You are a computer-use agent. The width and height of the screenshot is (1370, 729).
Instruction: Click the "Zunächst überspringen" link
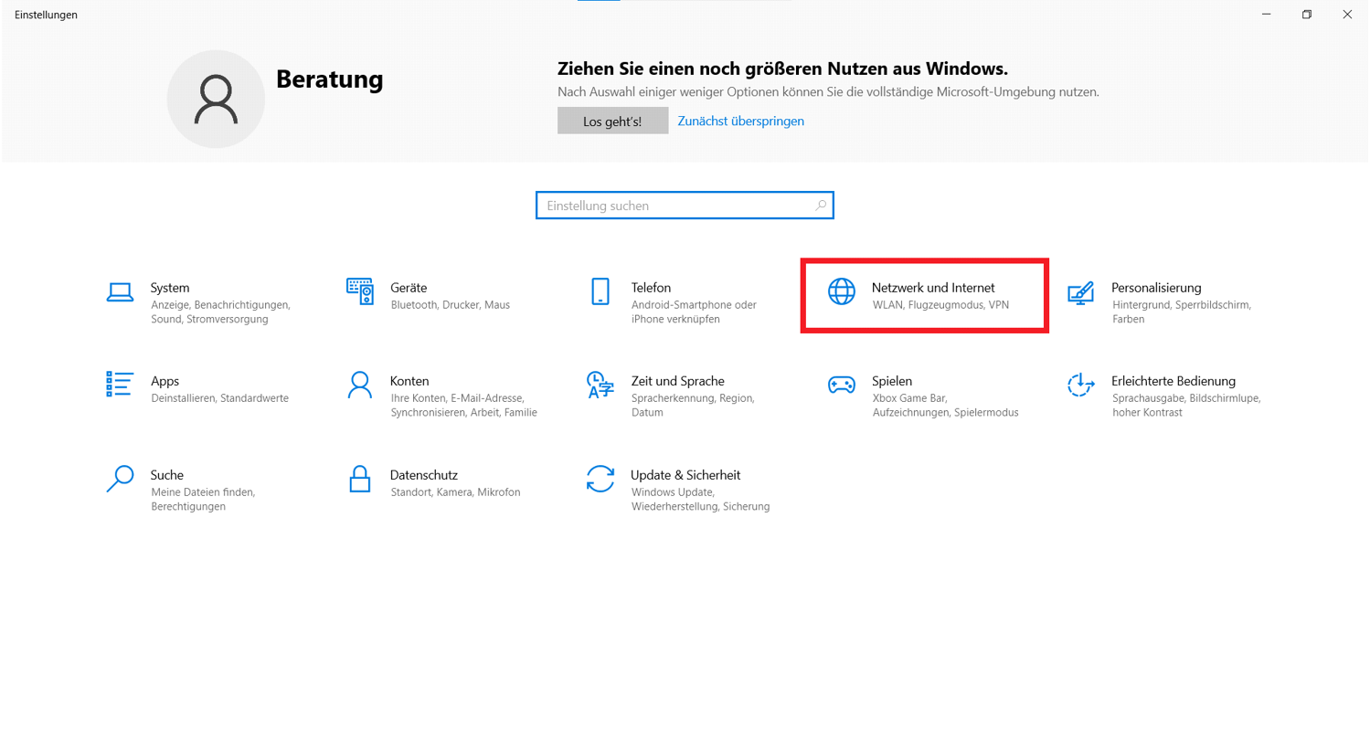pos(740,121)
